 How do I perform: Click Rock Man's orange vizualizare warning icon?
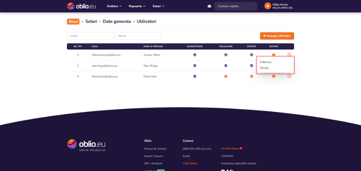point(226,76)
